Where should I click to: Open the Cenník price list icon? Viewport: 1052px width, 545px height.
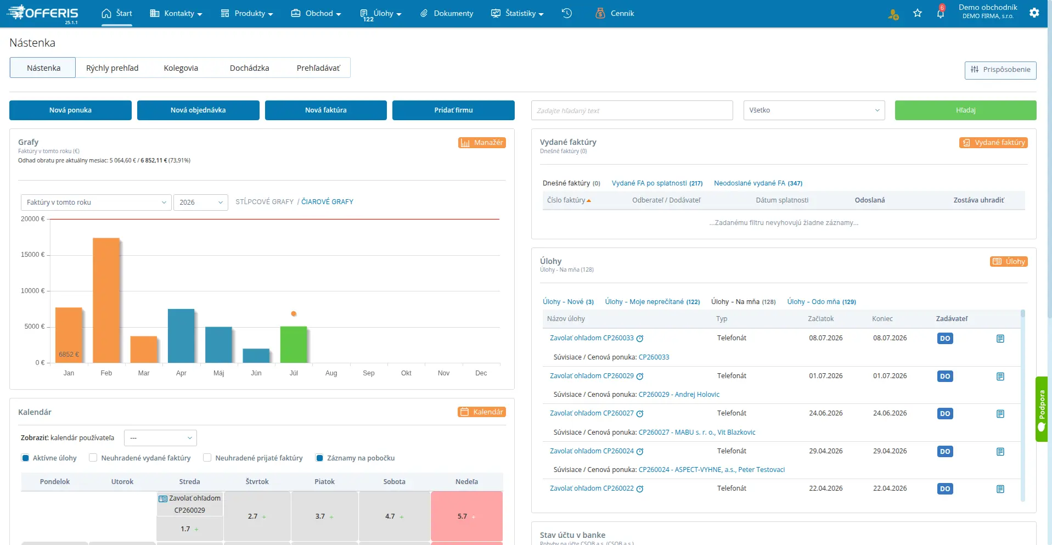click(x=600, y=13)
